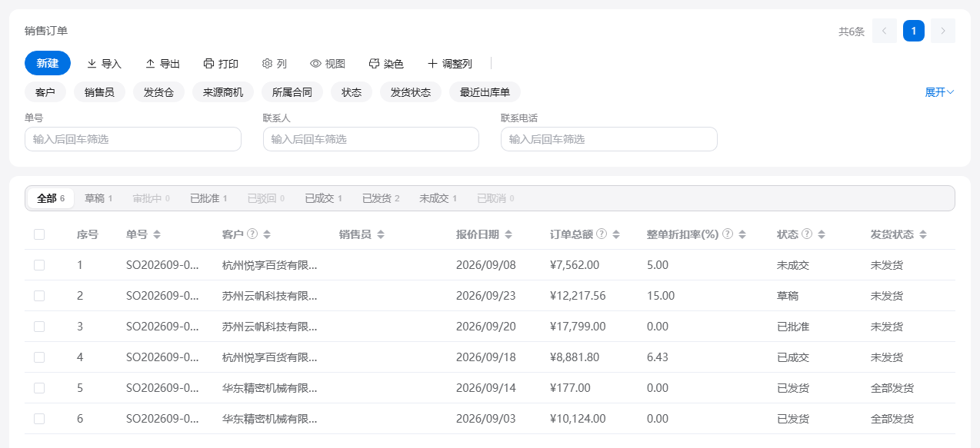Click the 打印 printer icon
Viewport: 980px width, 448px height.
click(x=208, y=63)
